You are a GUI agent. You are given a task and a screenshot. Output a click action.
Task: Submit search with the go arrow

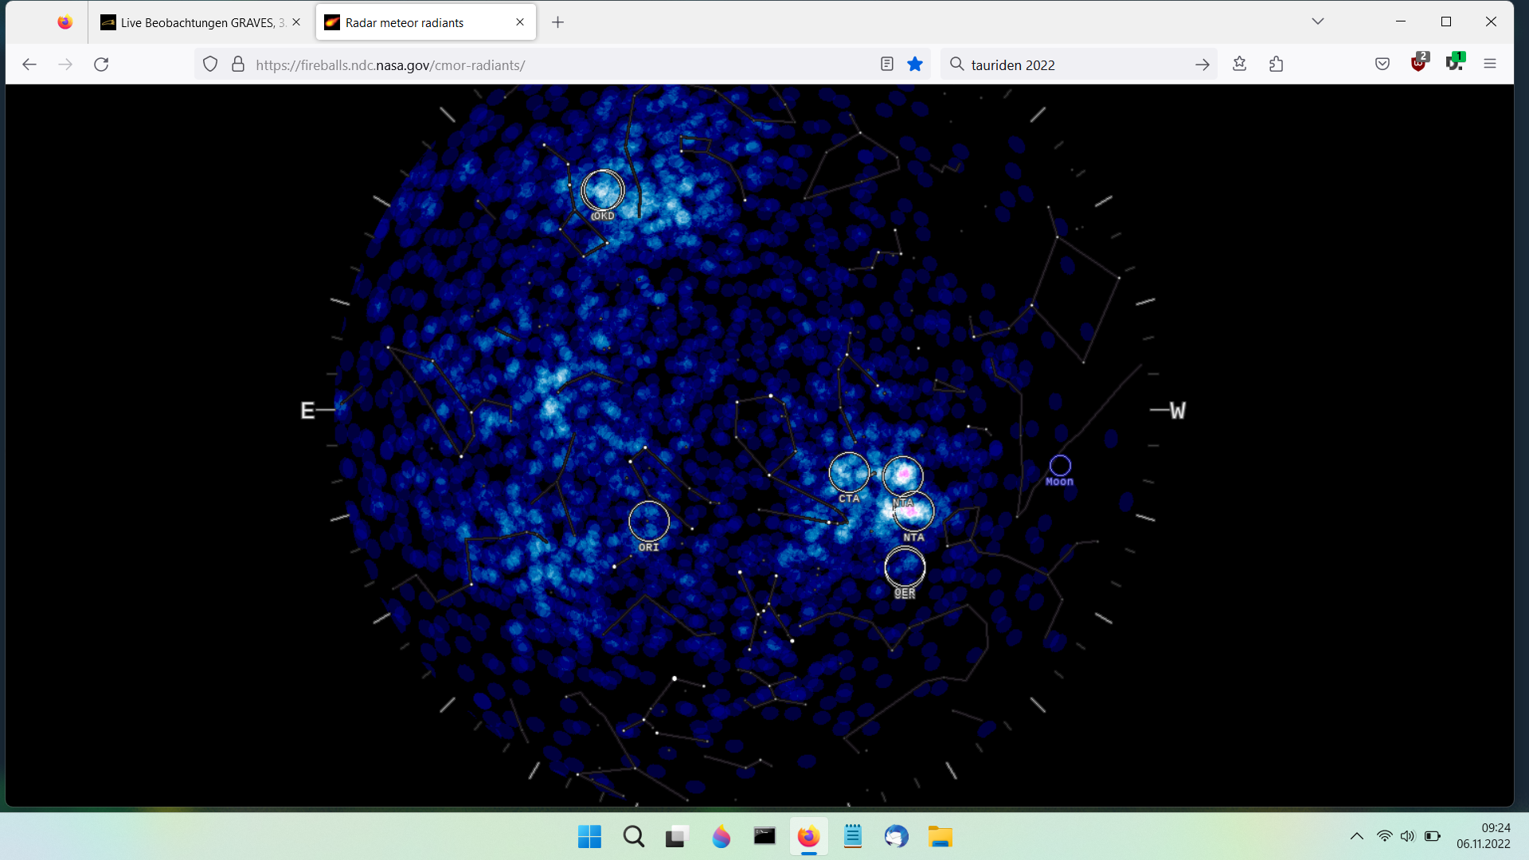(1202, 64)
